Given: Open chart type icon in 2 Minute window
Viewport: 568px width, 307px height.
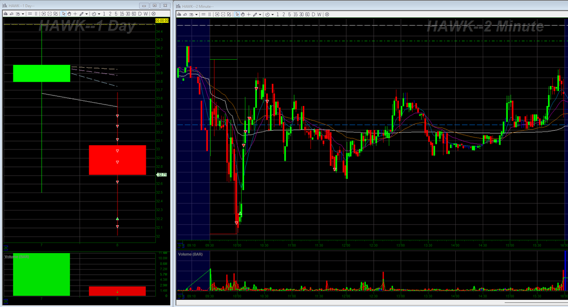Looking at the screenshot, I should click(179, 15).
